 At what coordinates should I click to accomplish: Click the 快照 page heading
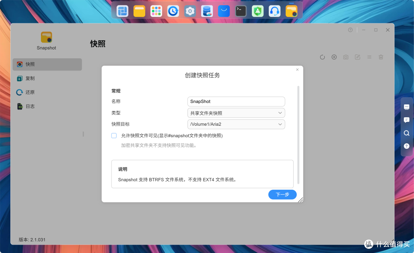click(x=98, y=44)
